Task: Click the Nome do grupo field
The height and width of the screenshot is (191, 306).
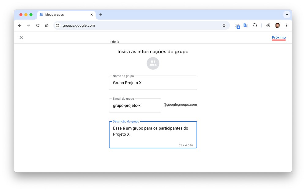Action: coord(153,83)
